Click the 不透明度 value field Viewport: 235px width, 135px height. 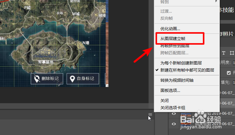tap(234, 62)
